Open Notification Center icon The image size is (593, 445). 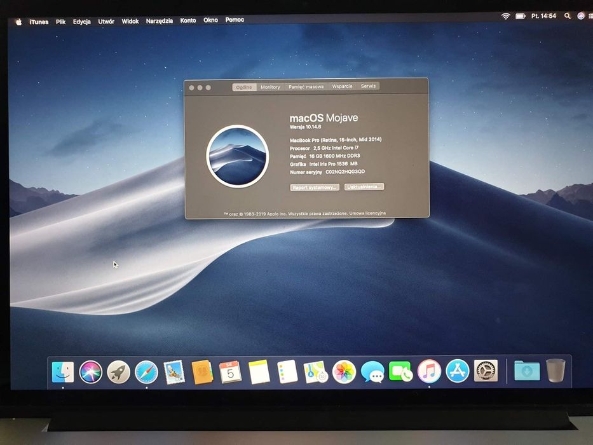pyautogui.click(x=590, y=16)
